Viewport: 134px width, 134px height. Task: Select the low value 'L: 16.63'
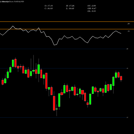point(70,8)
